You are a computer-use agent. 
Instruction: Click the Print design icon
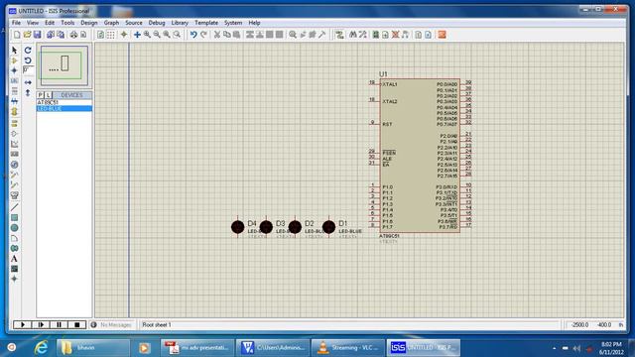coord(73,35)
